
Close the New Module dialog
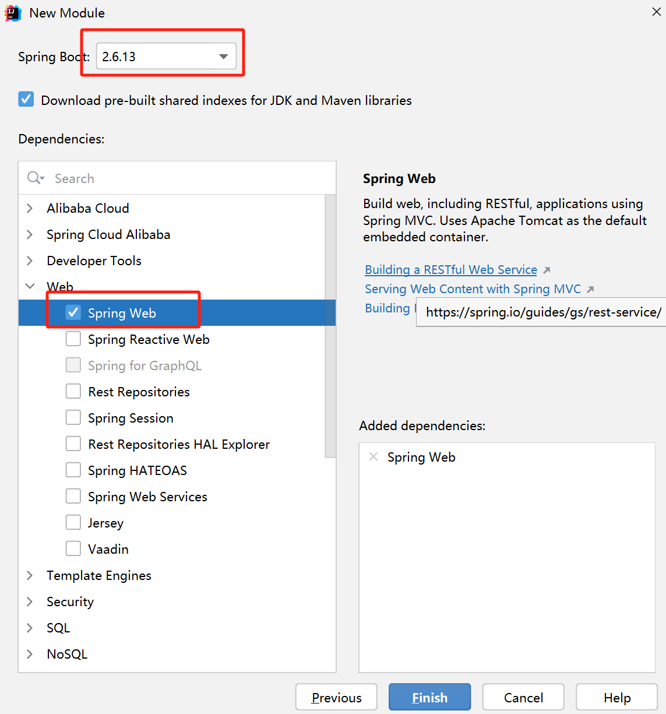(656, 12)
